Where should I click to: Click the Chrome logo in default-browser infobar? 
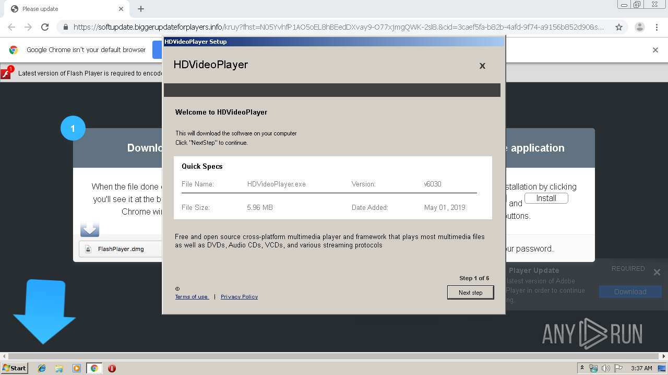tap(14, 50)
